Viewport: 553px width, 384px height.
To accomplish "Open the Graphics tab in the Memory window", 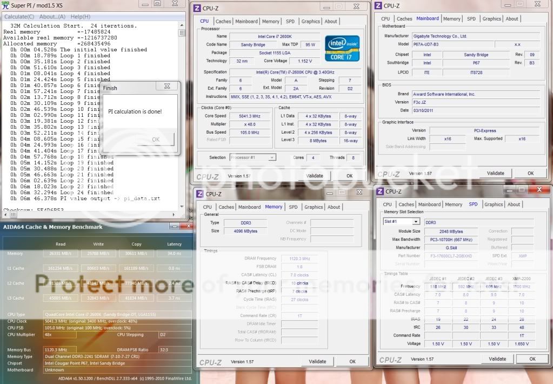I will pos(314,207).
